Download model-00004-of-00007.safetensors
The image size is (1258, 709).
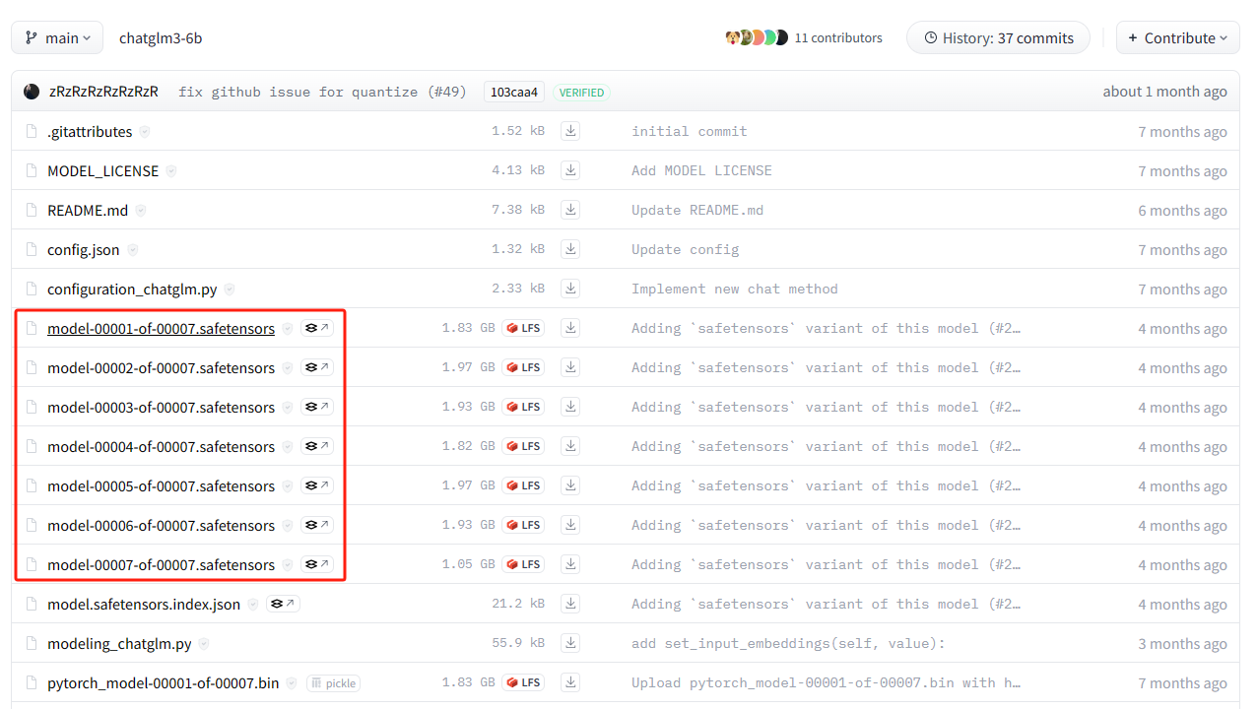pyautogui.click(x=570, y=446)
